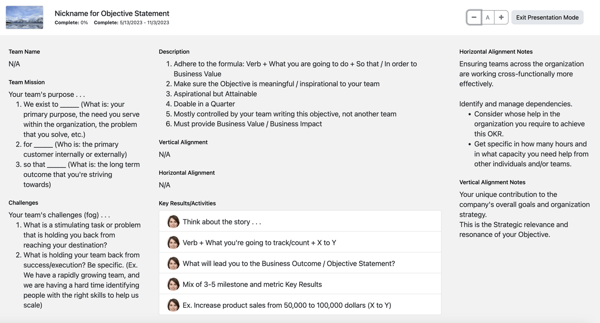Select the avatar beside "Verb + What you're going to track/count"
Image resolution: width=600 pixels, height=323 pixels.
173,242
